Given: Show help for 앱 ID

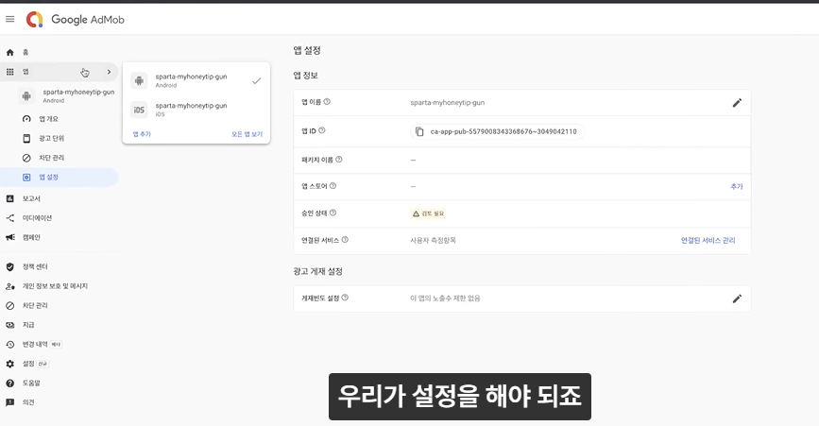Looking at the screenshot, I should click(x=322, y=130).
